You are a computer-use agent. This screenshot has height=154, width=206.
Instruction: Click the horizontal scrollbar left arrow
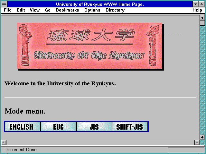coord(4,142)
